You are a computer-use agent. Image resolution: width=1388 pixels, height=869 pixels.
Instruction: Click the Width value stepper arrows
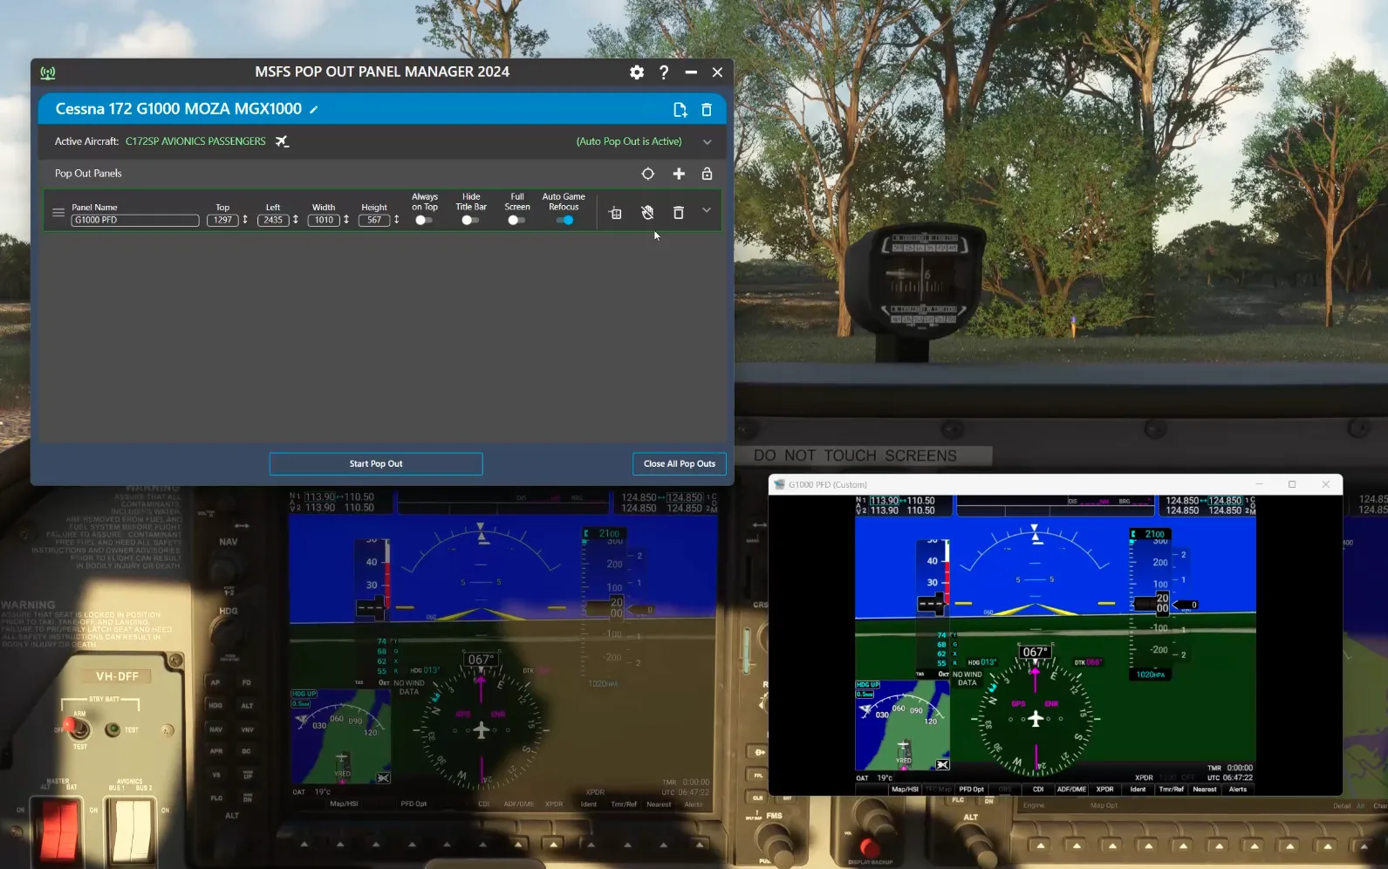(x=346, y=220)
